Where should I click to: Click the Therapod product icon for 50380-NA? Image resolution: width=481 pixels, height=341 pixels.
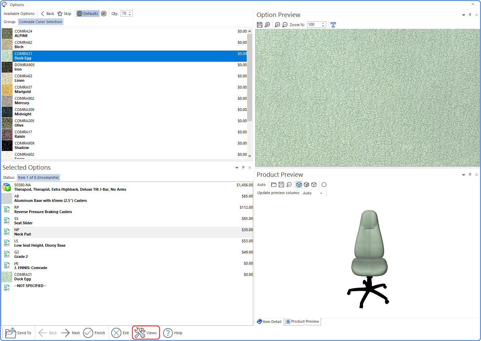(x=7, y=187)
